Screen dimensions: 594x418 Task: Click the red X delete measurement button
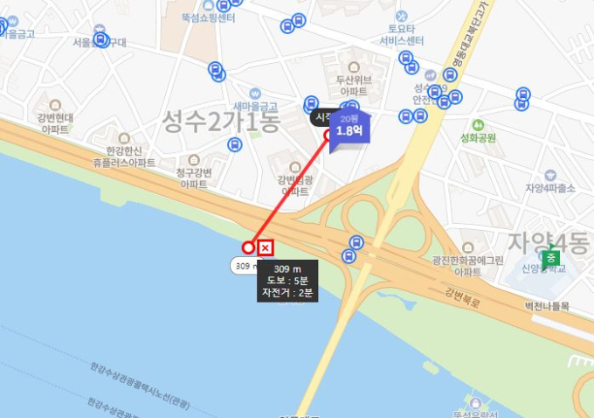pos(266,248)
